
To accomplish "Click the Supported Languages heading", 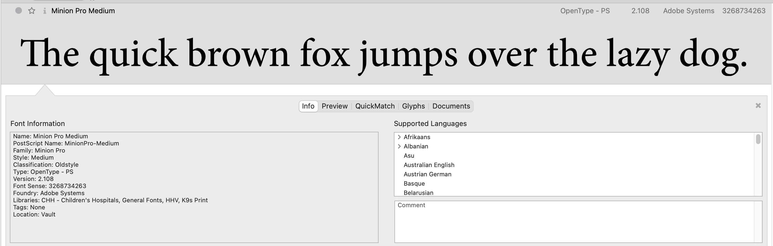I will tap(430, 124).
